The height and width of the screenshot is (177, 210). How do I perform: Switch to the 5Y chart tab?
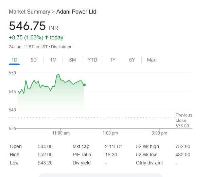coord(132,60)
